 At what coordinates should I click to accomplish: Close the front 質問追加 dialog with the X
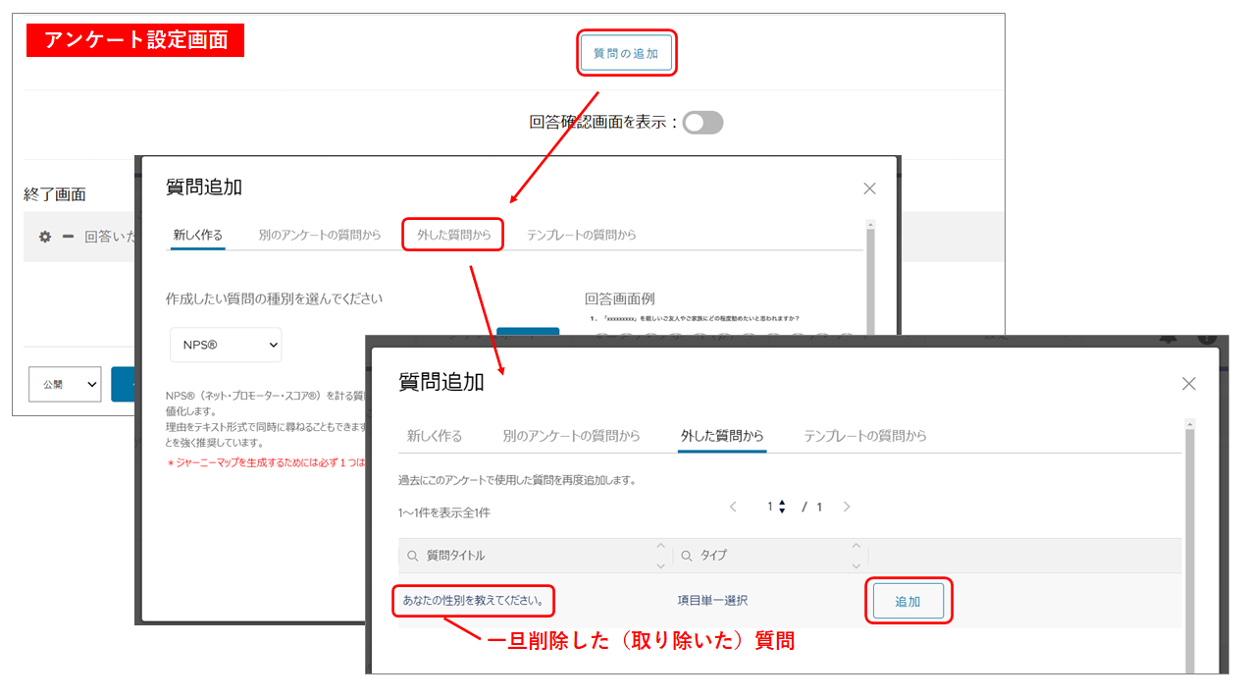point(1188,384)
